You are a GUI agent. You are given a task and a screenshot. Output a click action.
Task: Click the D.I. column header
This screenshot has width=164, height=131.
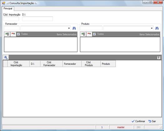point(35,64)
